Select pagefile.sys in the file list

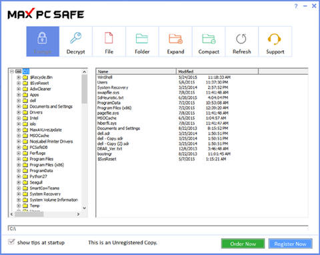coord(108,113)
